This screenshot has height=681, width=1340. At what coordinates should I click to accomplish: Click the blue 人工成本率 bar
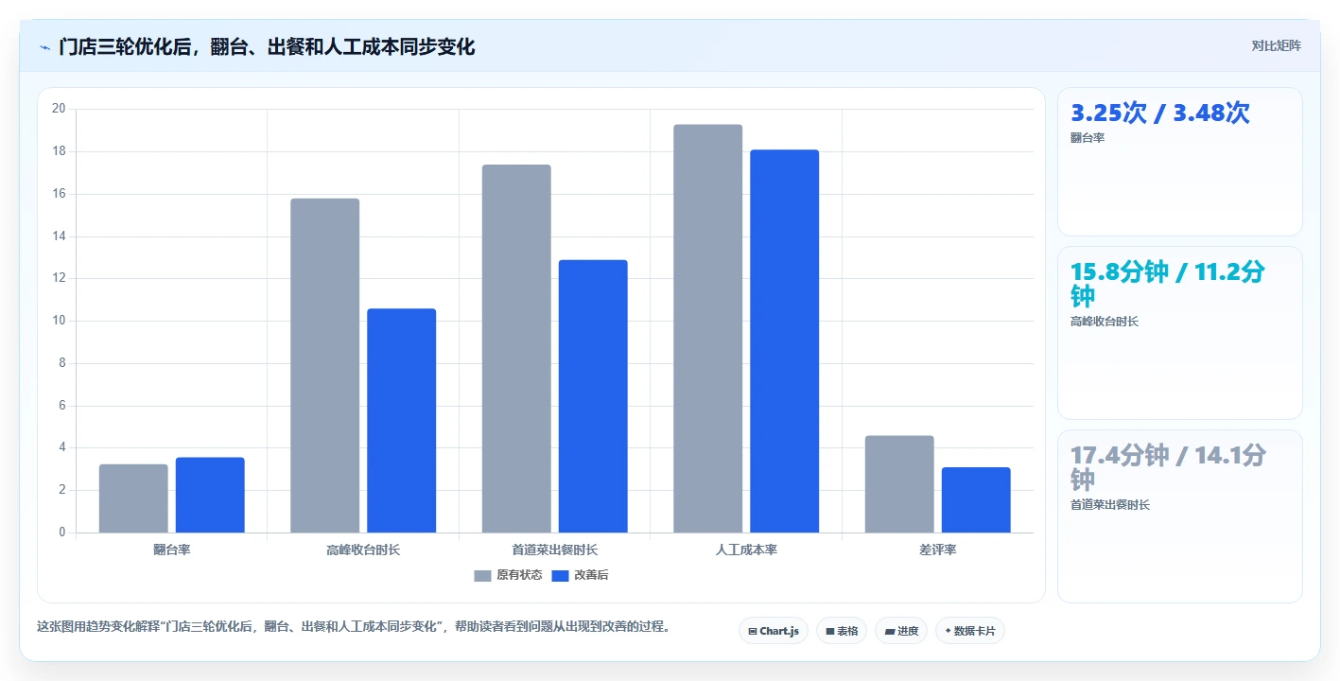[x=785, y=341]
